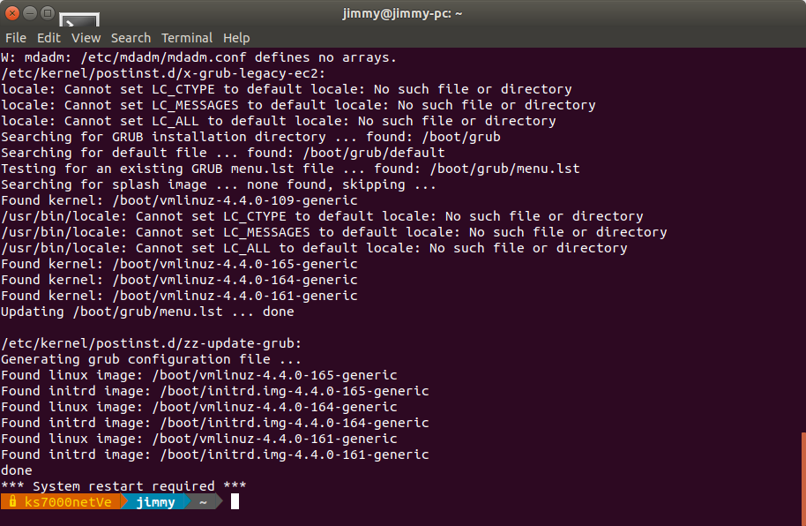The image size is (806, 526).
Task: Click the orange scrollbar thumb at right edge
Action: tap(803, 478)
